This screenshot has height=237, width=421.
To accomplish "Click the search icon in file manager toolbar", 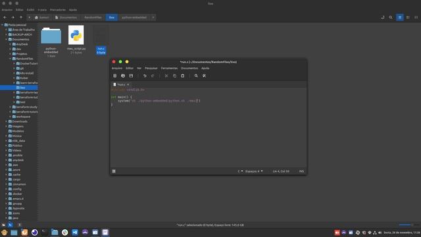I will coord(391,17).
